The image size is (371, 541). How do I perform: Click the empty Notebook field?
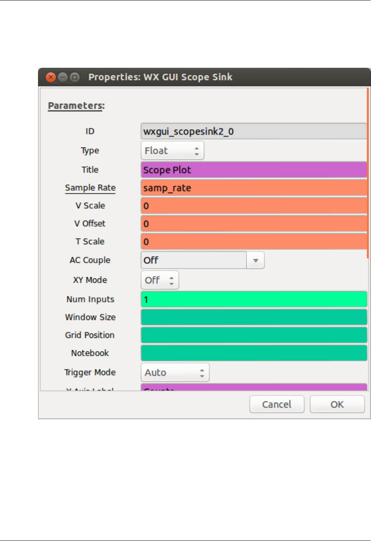click(x=253, y=353)
